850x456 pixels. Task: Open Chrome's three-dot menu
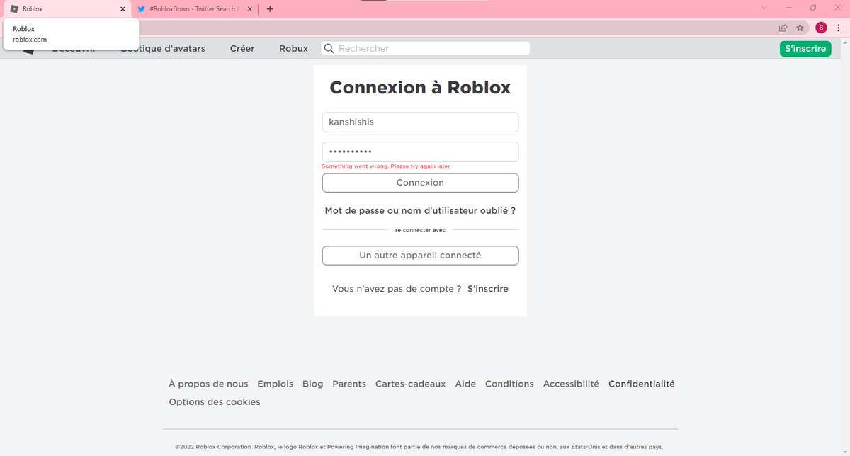coord(839,27)
